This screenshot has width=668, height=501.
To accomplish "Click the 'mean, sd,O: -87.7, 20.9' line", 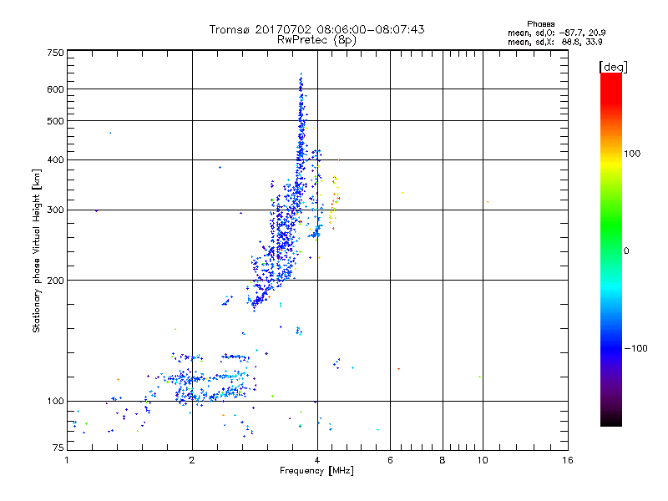I will pos(556,33).
